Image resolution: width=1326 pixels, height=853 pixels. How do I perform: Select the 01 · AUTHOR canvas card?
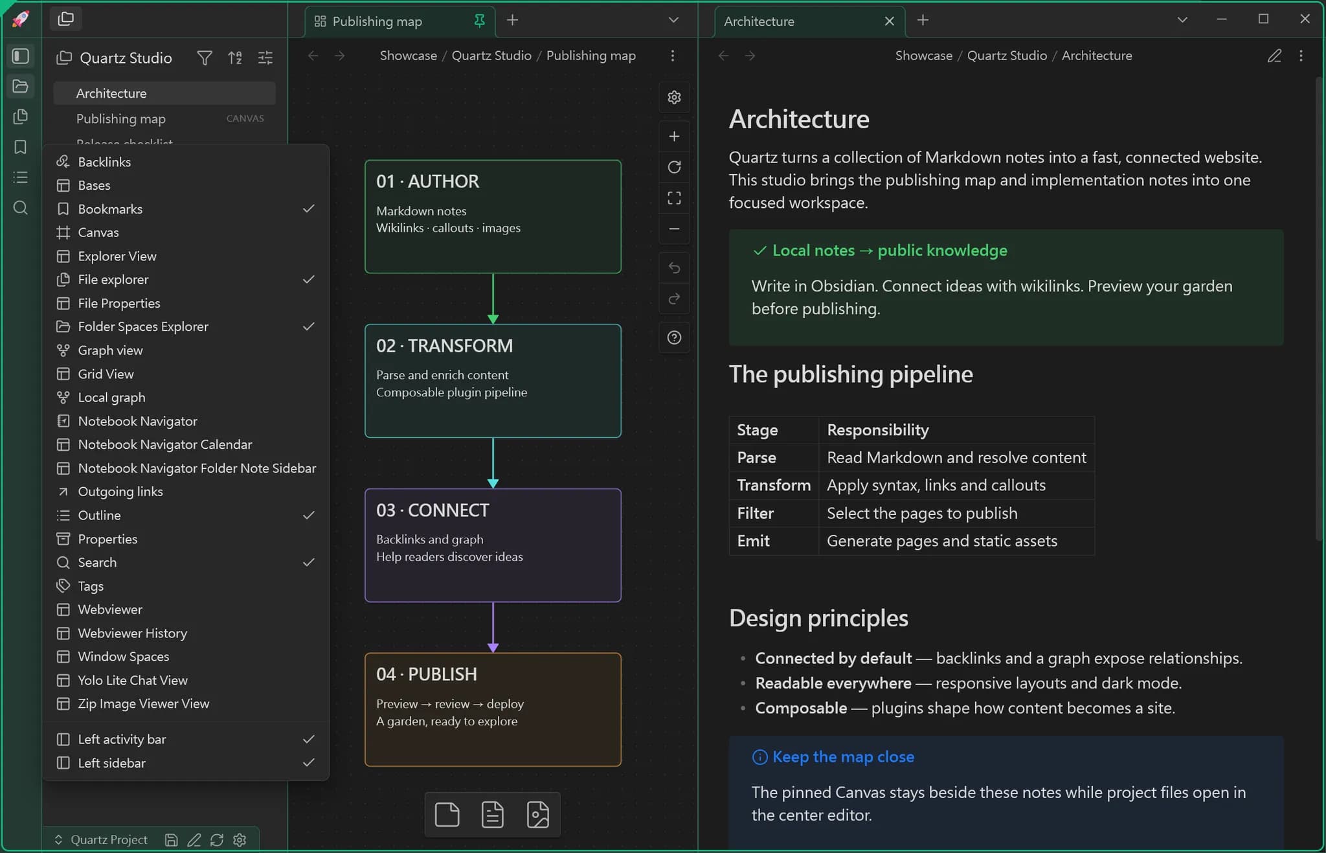493,216
